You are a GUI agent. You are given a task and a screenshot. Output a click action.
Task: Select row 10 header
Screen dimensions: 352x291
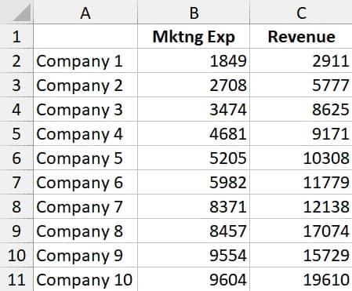16,255
